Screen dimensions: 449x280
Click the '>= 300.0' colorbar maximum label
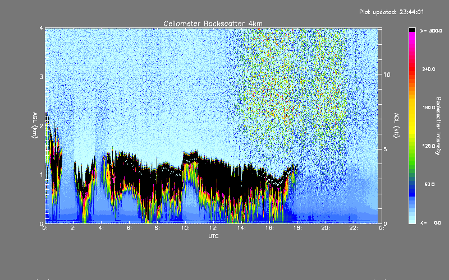tap(431, 31)
